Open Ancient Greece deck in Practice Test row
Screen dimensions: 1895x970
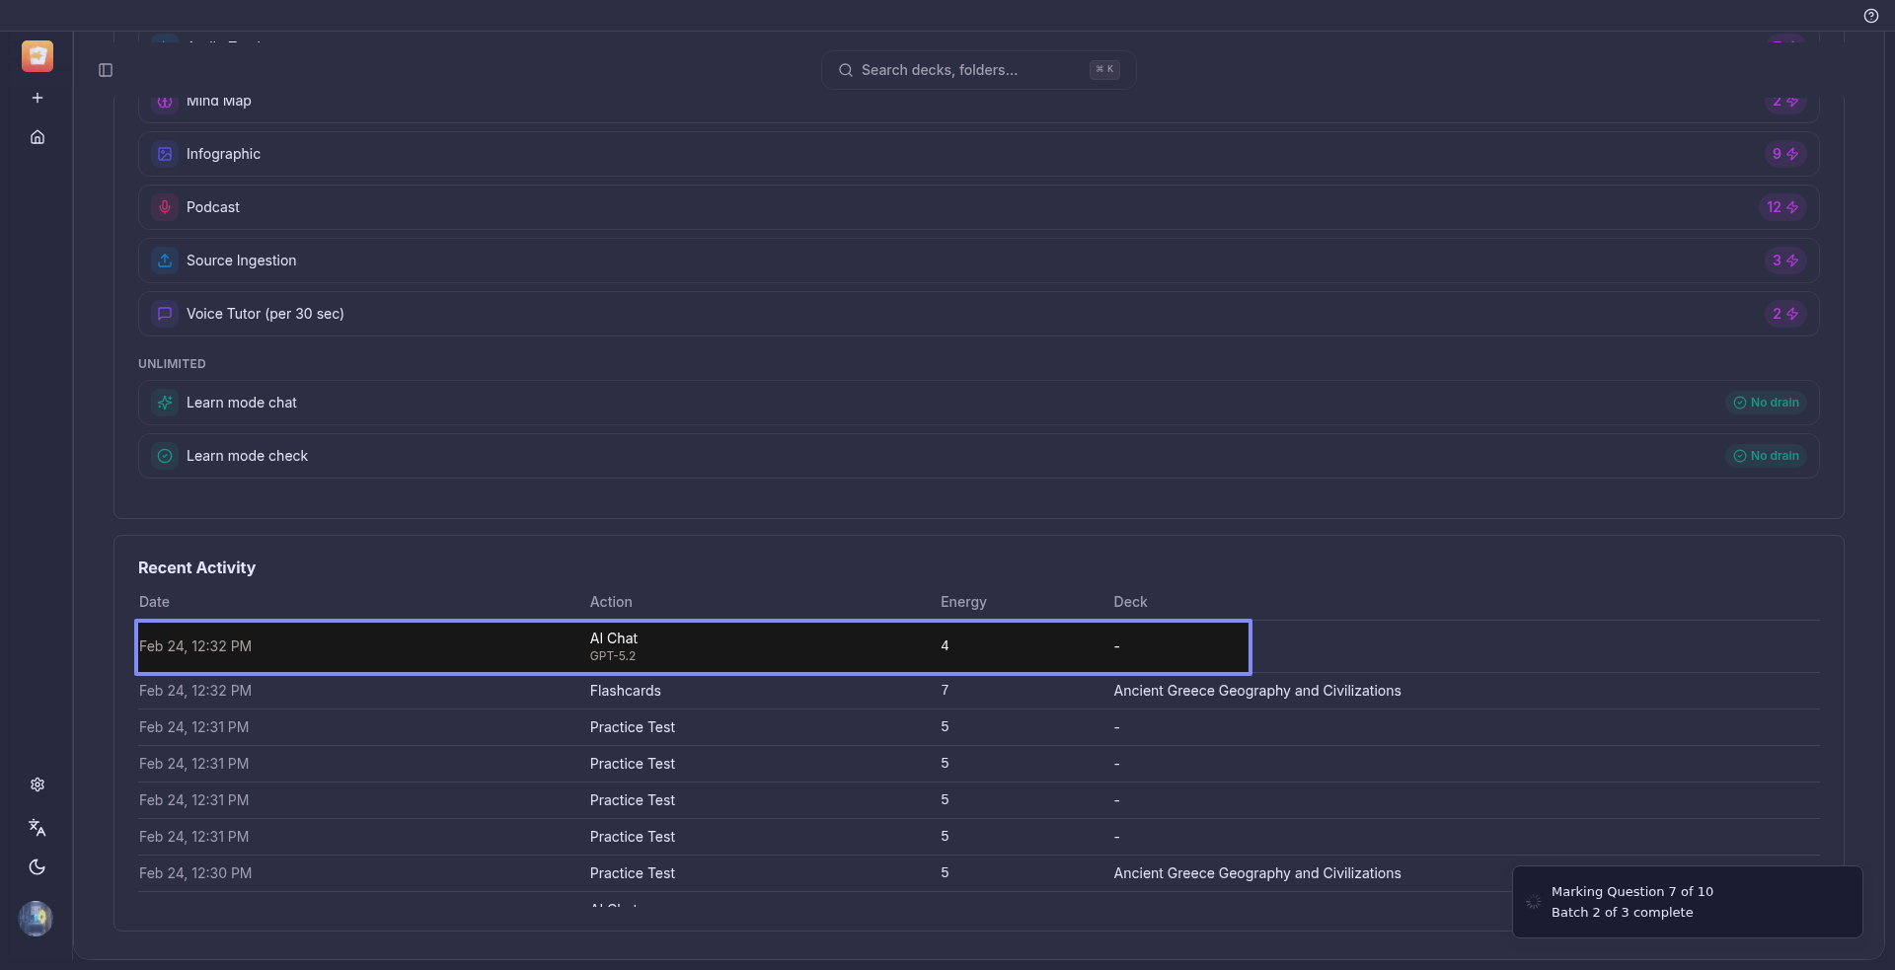point(1256,873)
